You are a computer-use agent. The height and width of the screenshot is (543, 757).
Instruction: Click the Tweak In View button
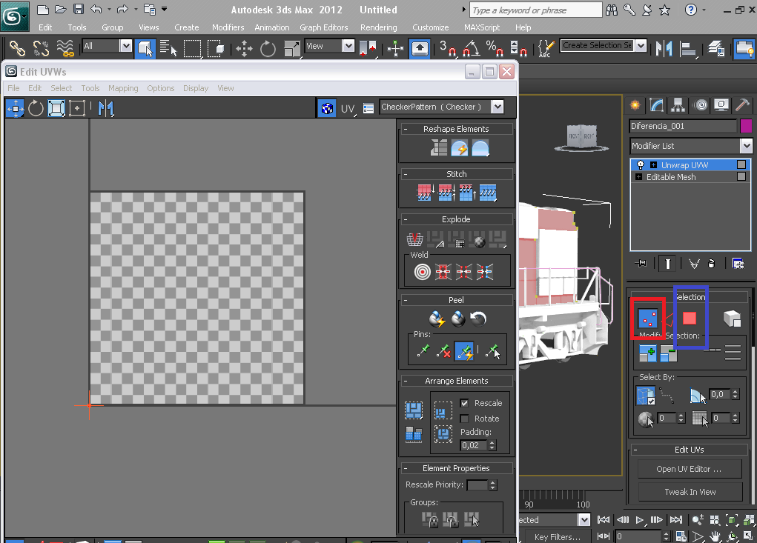[x=690, y=492]
